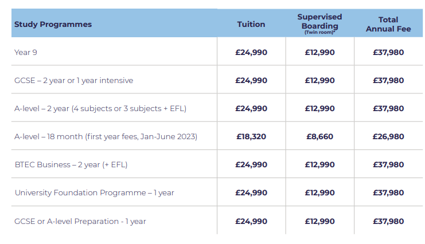The height and width of the screenshot is (244, 425).
Task: Click the £18,320 tuition value
Action: pyautogui.click(x=251, y=136)
